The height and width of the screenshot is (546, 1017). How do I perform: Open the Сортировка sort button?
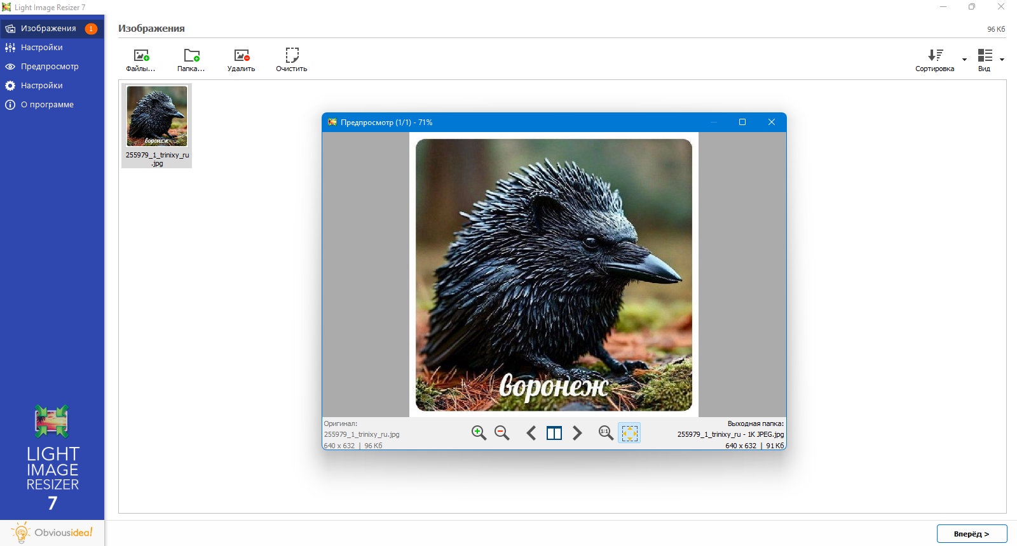(935, 60)
